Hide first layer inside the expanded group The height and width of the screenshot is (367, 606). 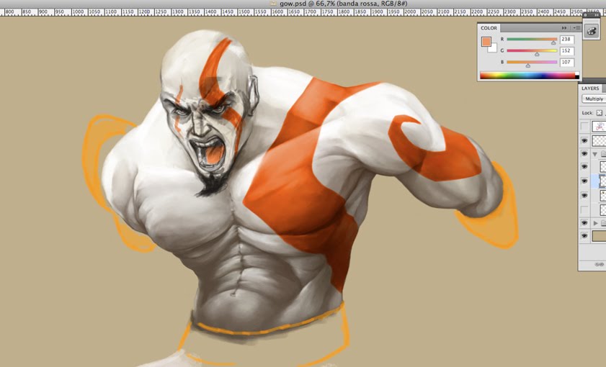tap(584, 167)
